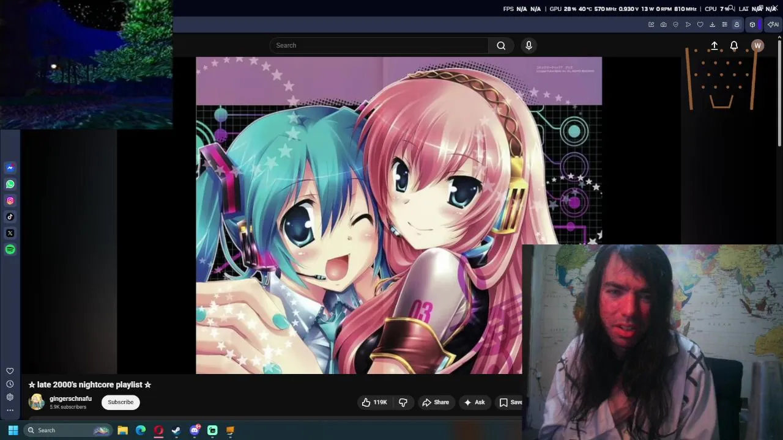This screenshot has width=783, height=440.
Task: Add page to bookmarks via toolbar heart
Action: point(700,24)
